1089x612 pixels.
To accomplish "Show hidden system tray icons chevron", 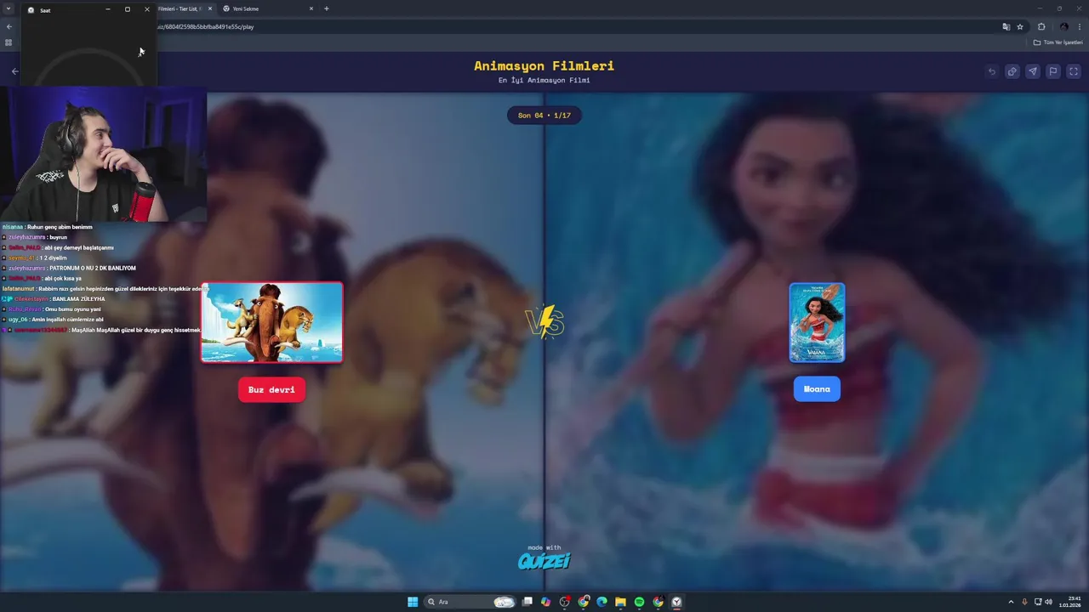I will [1011, 602].
